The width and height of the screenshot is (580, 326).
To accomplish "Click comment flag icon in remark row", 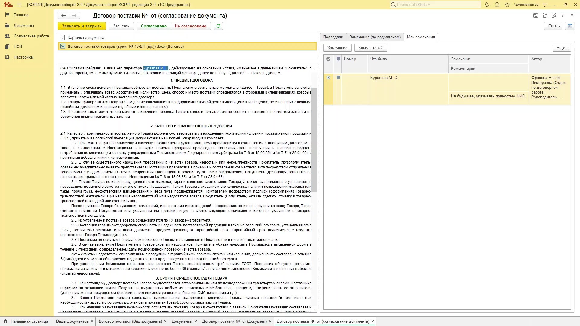I will tap(338, 78).
